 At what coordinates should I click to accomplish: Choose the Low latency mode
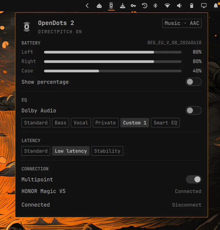pyautogui.click(x=71, y=151)
